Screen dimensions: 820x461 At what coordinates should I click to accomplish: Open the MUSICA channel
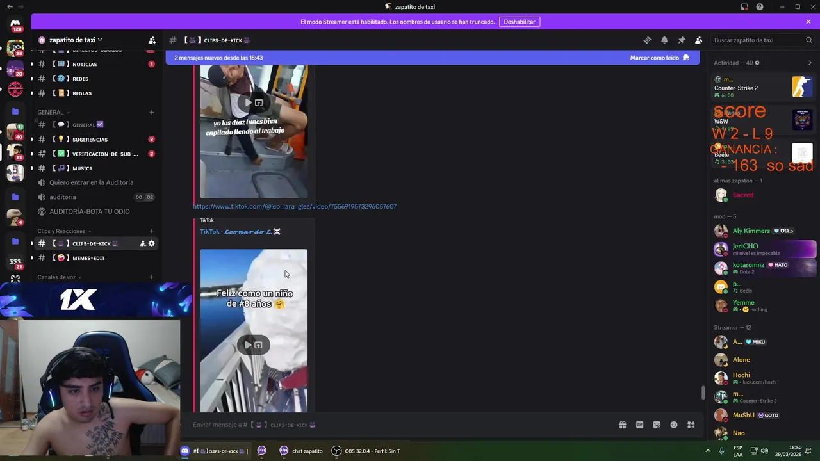(x=95, y=168)
